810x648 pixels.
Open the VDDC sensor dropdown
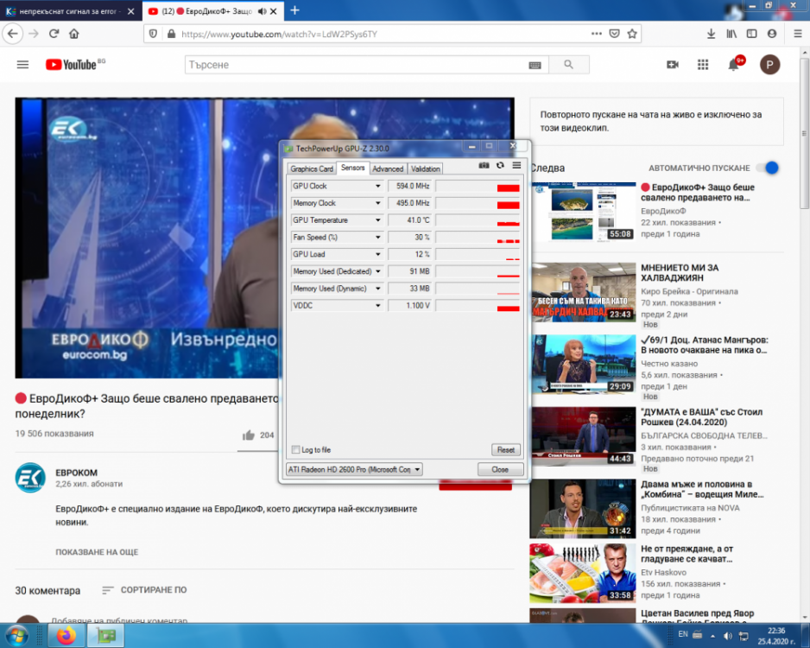click(x=378, y=305)
